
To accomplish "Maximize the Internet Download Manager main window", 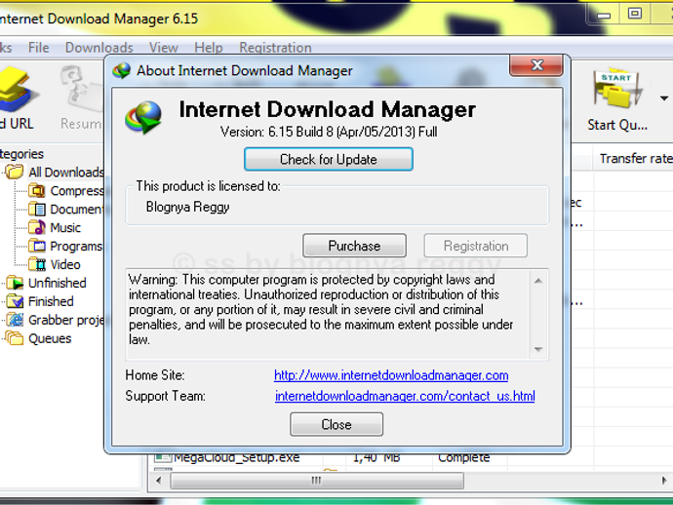I will 635,15.
